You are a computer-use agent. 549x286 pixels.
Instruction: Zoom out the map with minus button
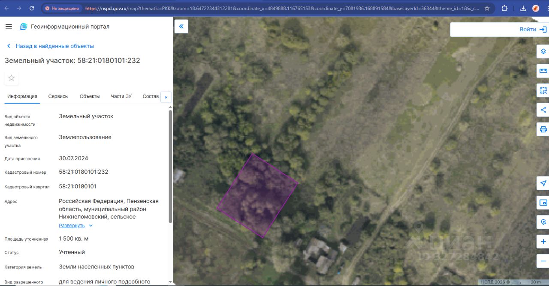(x=543, y=261)
